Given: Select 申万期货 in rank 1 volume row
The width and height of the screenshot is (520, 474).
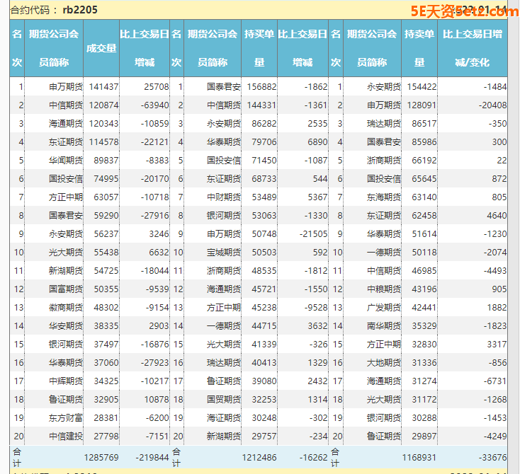Looking at the screenshot, I should click(x=65, y=87).
